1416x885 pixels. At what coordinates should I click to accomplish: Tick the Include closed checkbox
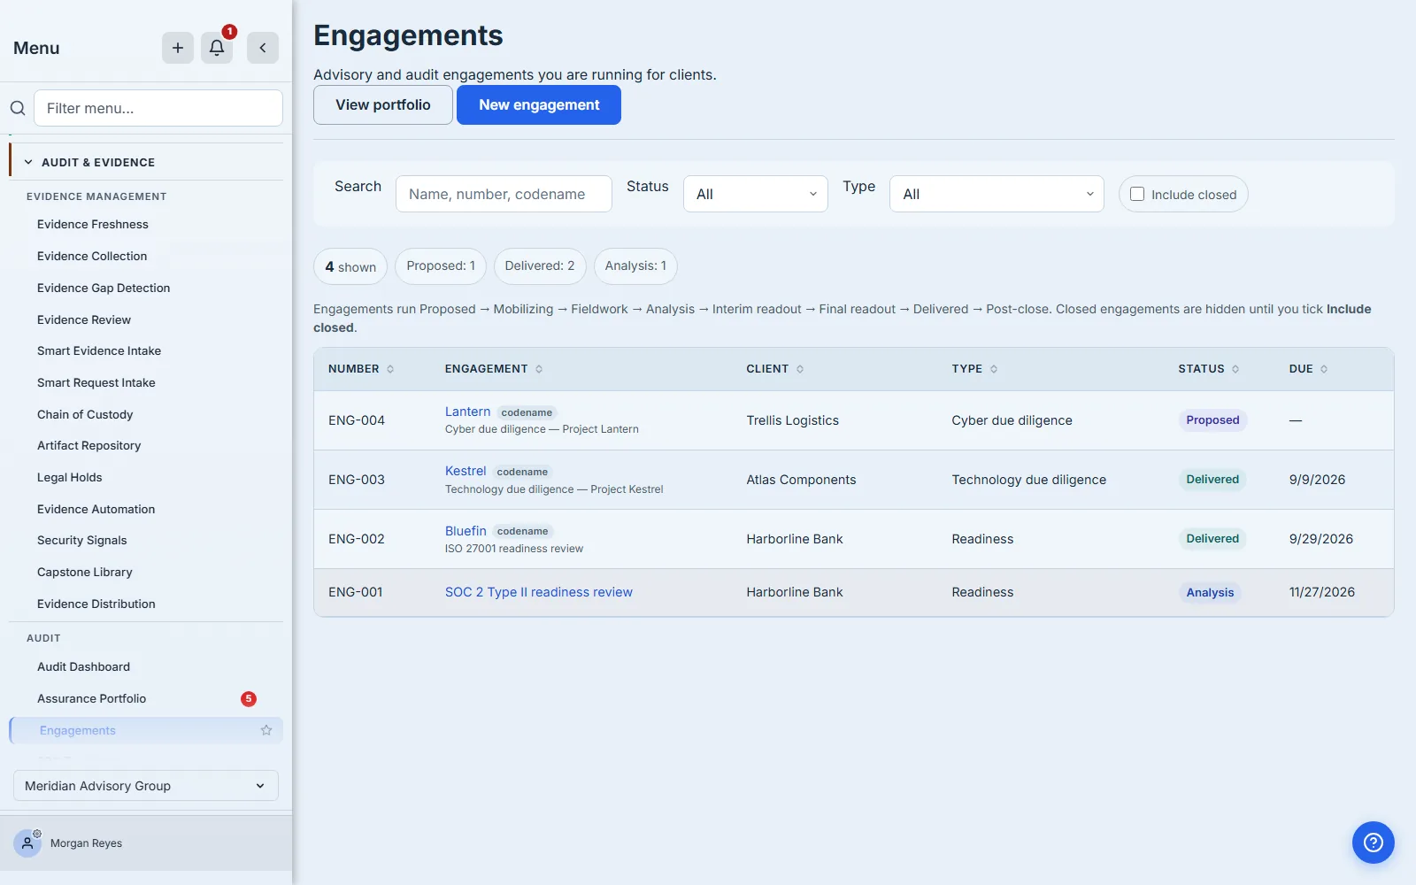pyautogui.click(x=1137, y=194)
